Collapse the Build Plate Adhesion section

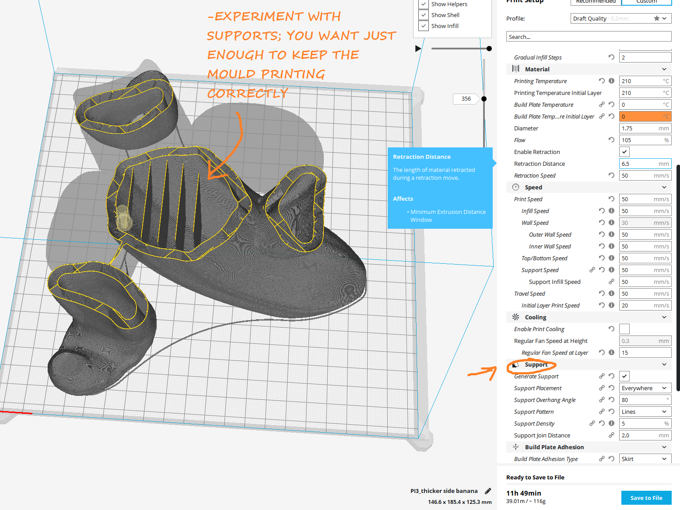click(x=664, y=447)
